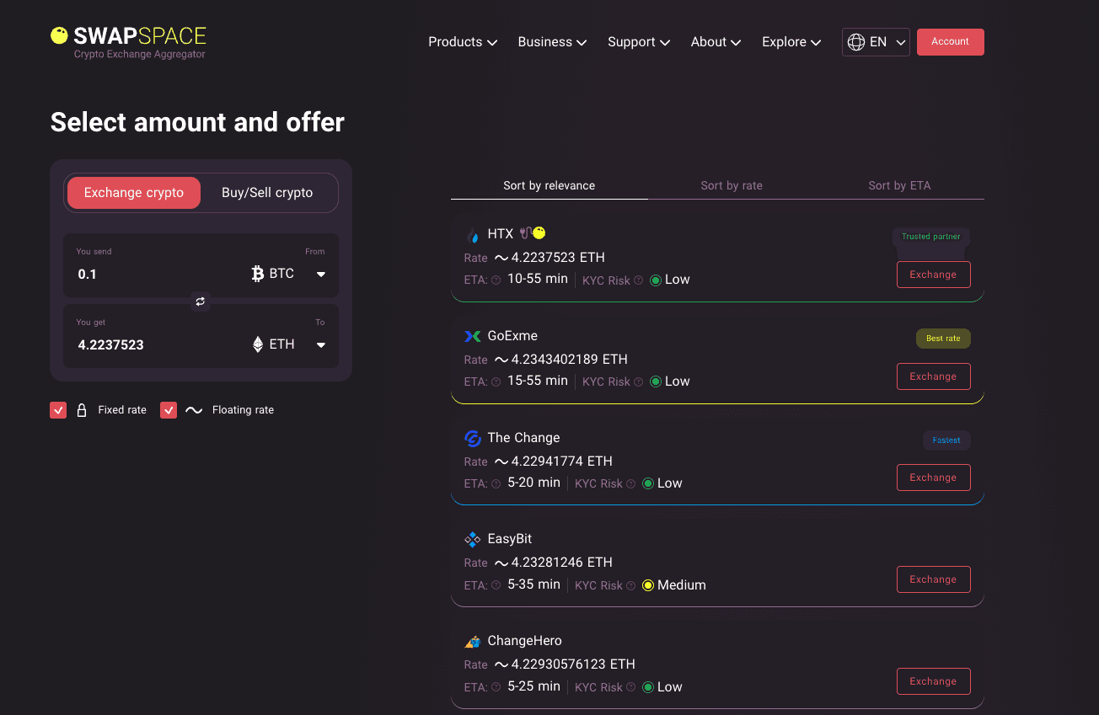Select the Sort by rate tab
1099x715 pixels.
[732, 185]
